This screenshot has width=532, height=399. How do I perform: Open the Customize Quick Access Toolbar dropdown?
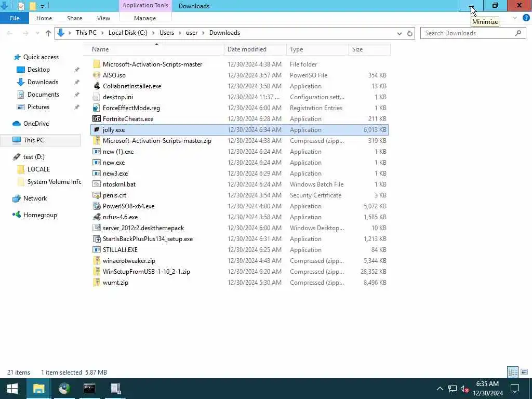42,6
